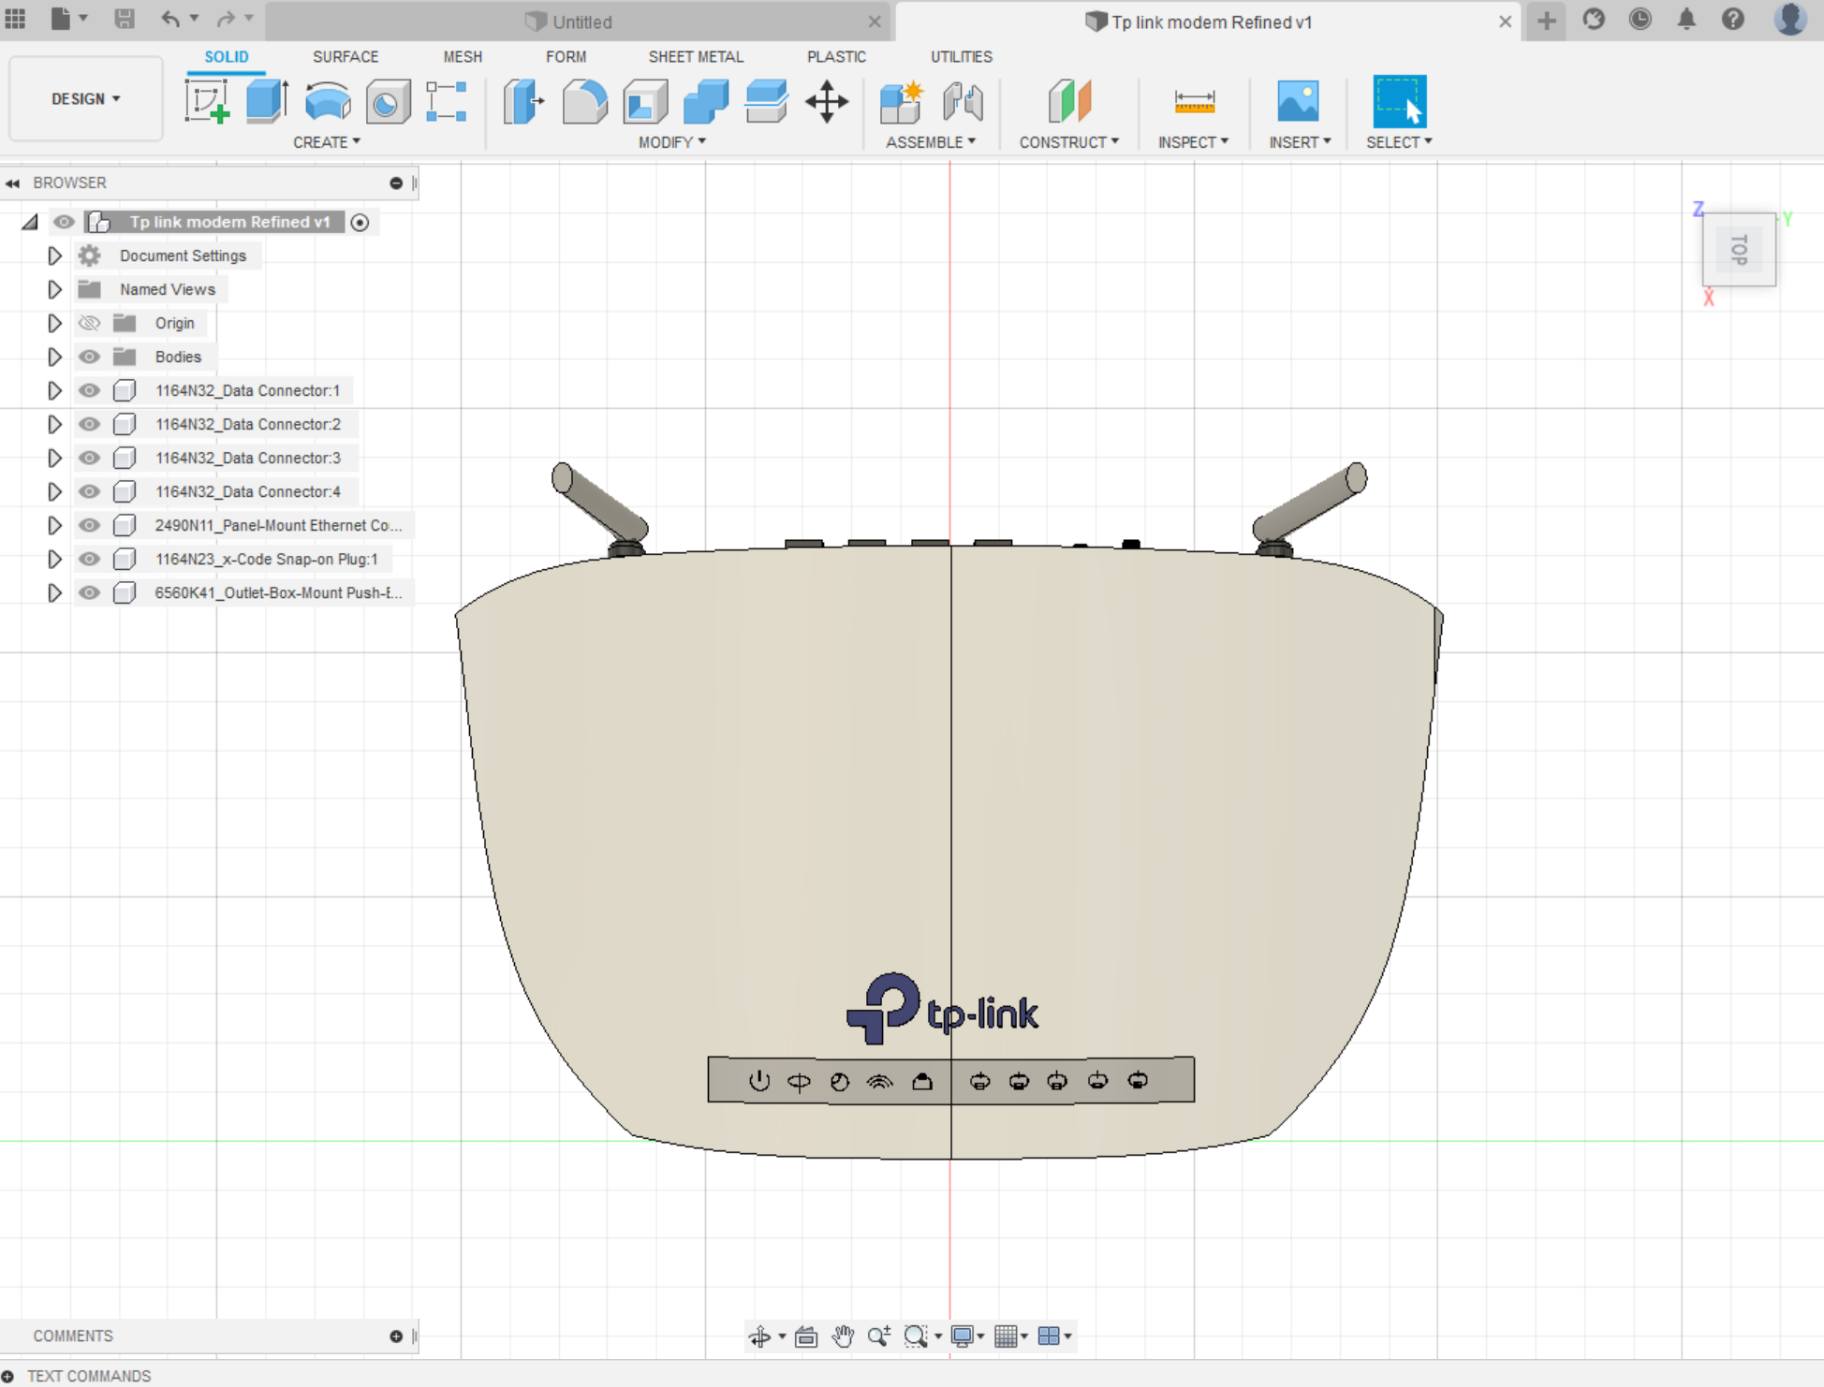Switch to the PLASTIC tab

tap(836, 57)
